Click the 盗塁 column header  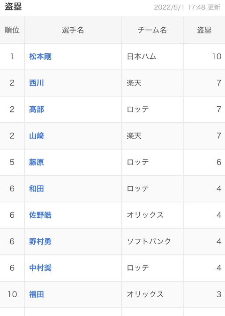pos(204,30)
